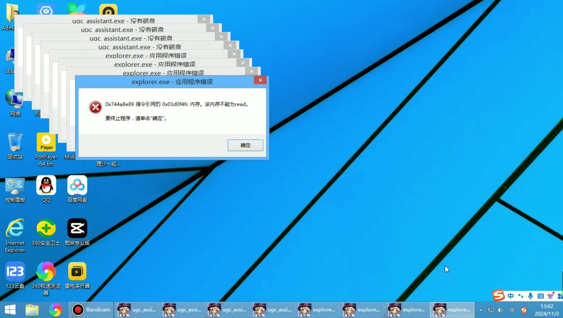Screen dimensions: 563x318
Task: Launch QQ penguin desktop icon
Action: (46, 189)
